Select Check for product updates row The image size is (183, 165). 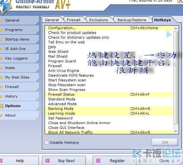tap(109, 33)
